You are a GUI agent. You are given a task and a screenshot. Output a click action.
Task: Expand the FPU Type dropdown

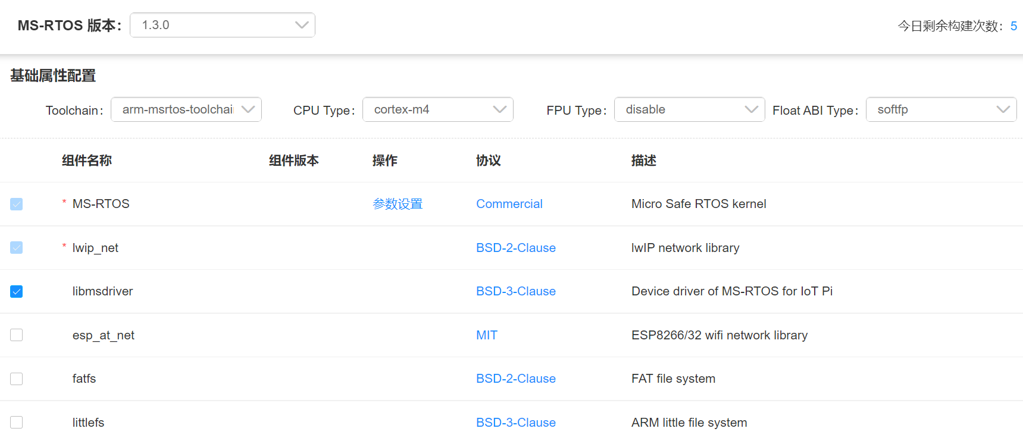[x=689, y=109]
